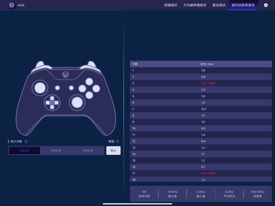
Task: Click the right joystick on the controller
Action: pos(77,102)
